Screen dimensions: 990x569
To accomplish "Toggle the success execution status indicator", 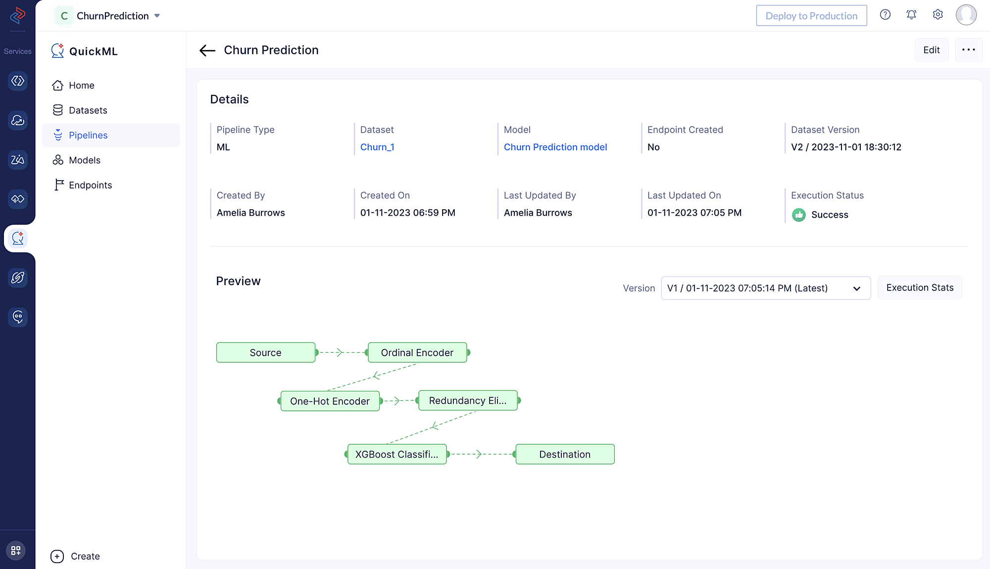I will click(799, 215).
